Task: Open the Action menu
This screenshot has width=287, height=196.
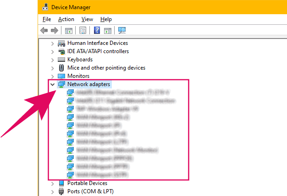Action: coord(66,19)
